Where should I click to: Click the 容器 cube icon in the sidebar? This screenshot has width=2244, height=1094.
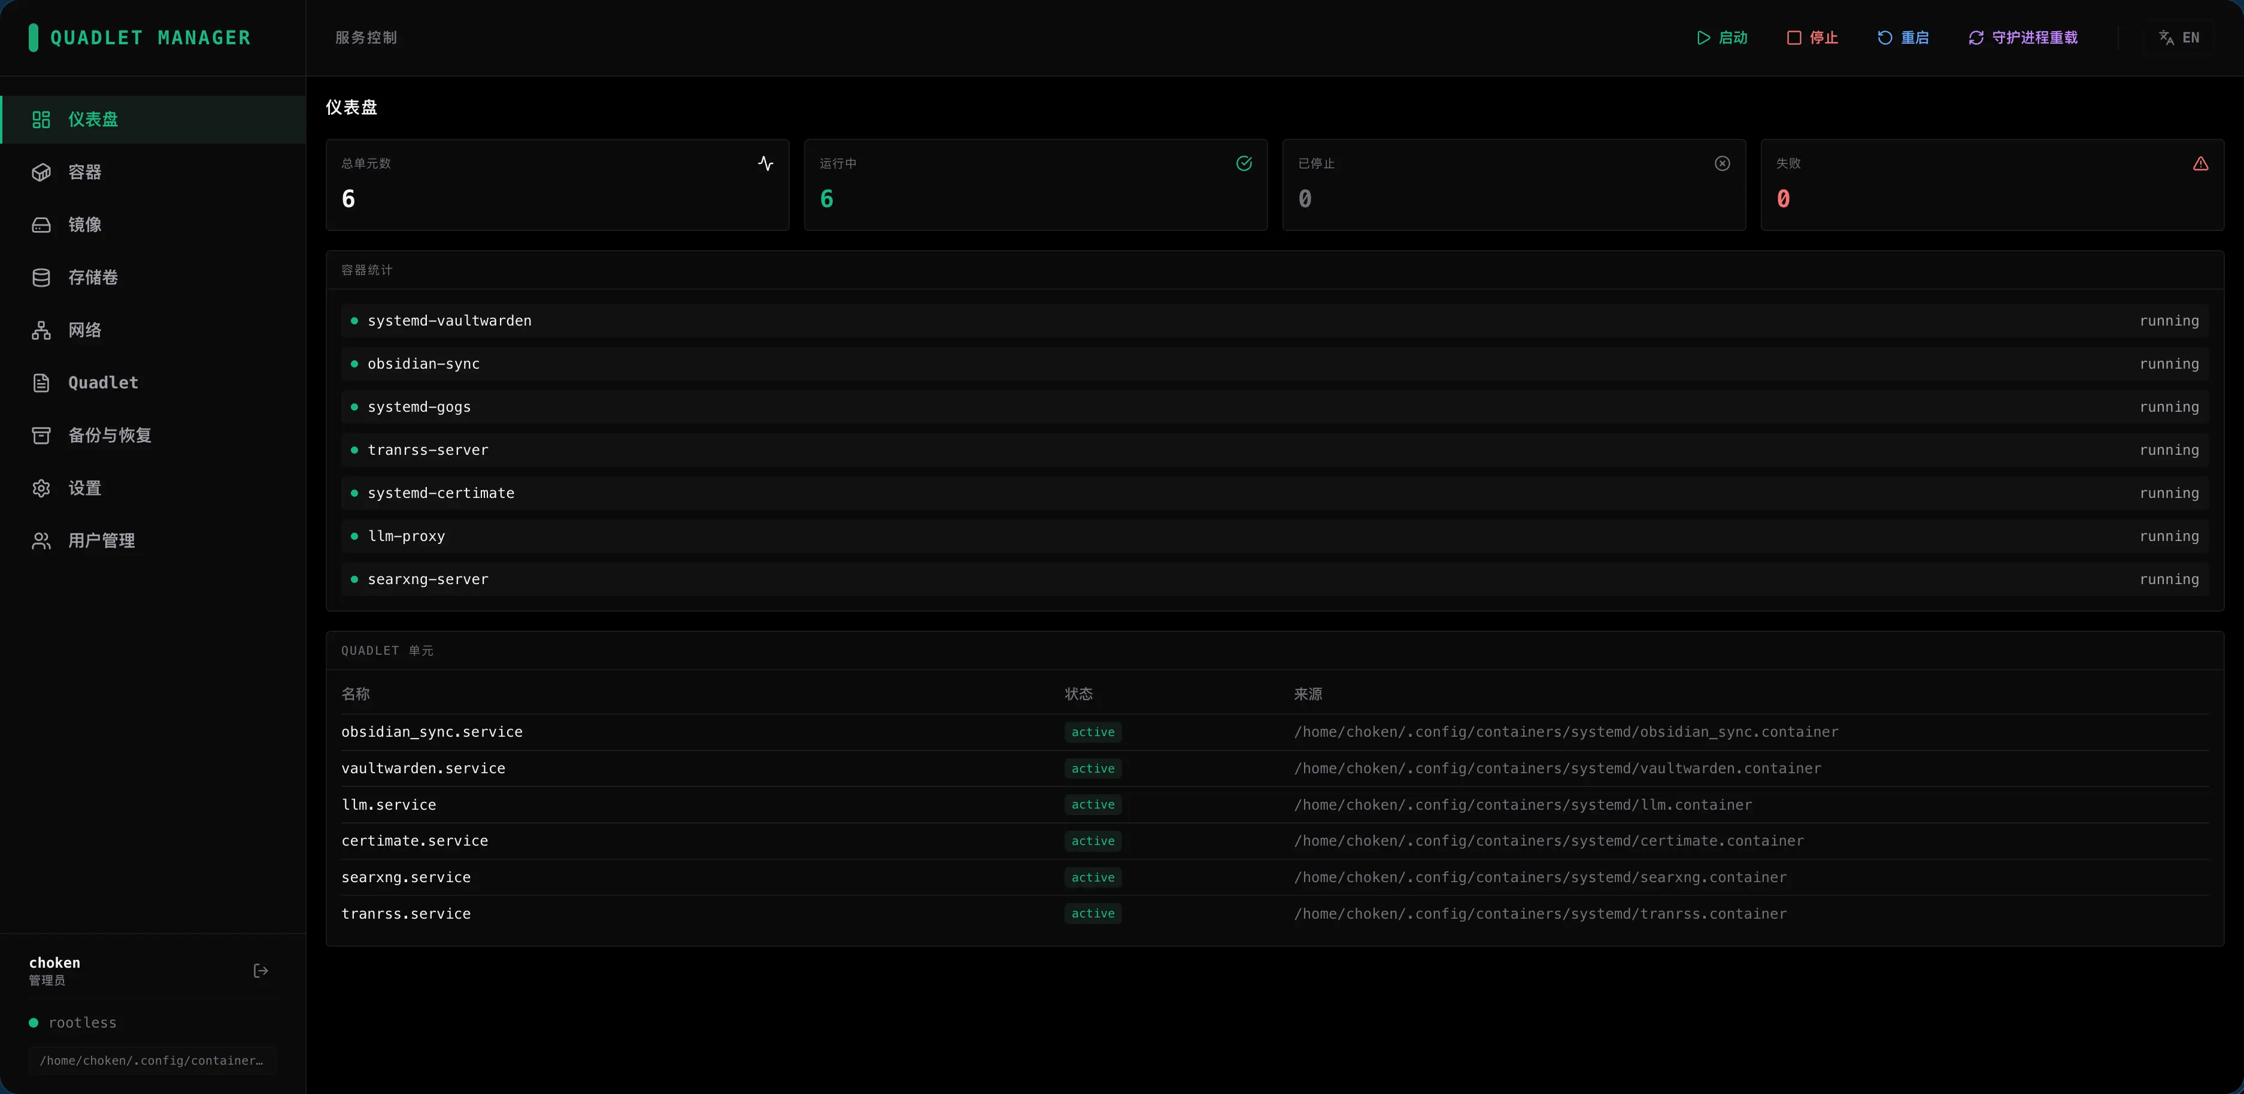click(41, 172)
